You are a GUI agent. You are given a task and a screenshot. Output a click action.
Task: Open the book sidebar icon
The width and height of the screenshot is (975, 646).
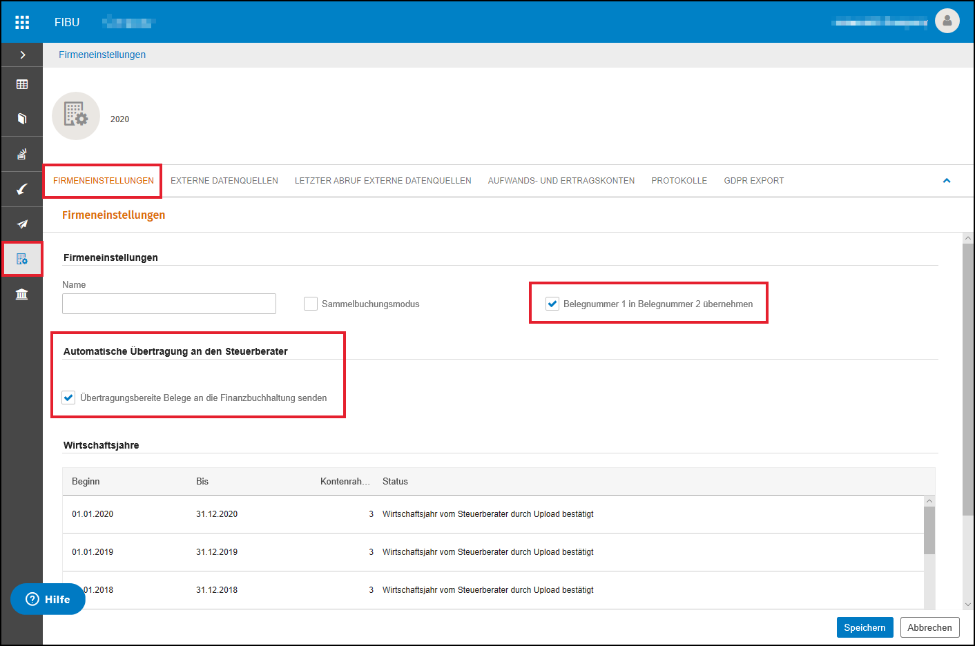[x=22, y=119]
